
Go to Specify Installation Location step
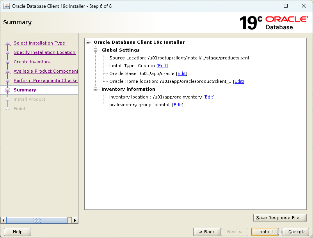(x=44, y=52)
